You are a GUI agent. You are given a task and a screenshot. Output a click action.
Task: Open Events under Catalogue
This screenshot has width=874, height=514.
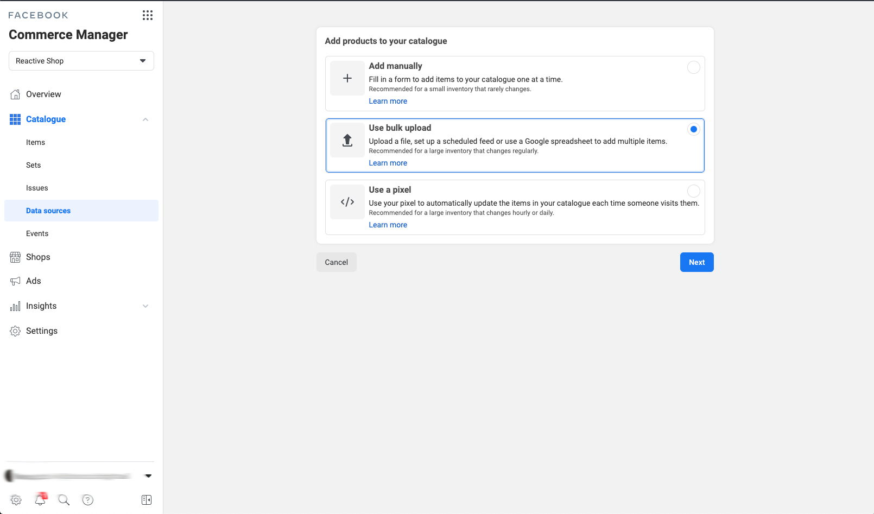[37, 233]
